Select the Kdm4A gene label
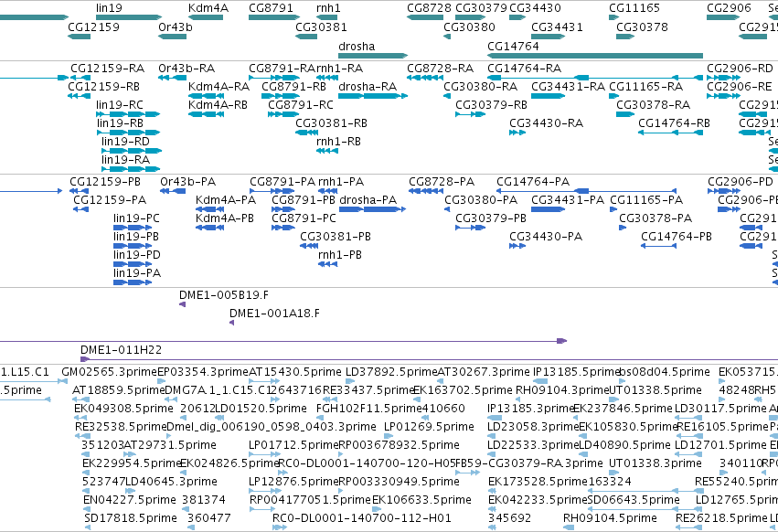Viewport: 778px width, 532px height. click(208, 8)
